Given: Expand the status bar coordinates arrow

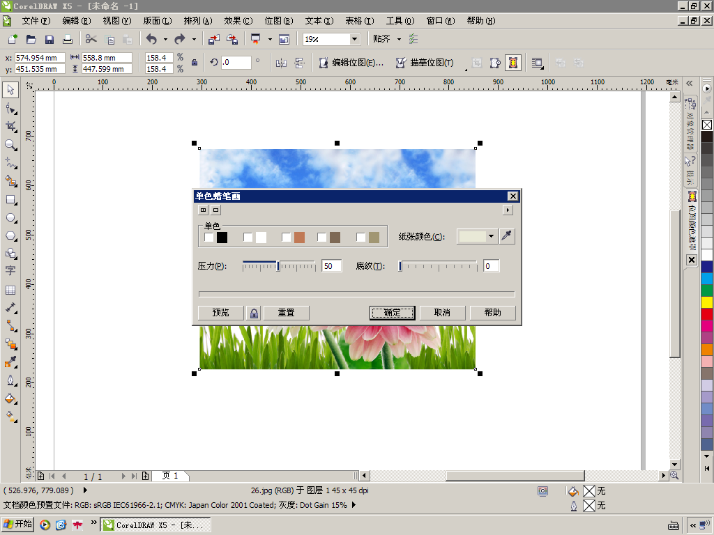Looking at the screenshot, I should (85, 490).
